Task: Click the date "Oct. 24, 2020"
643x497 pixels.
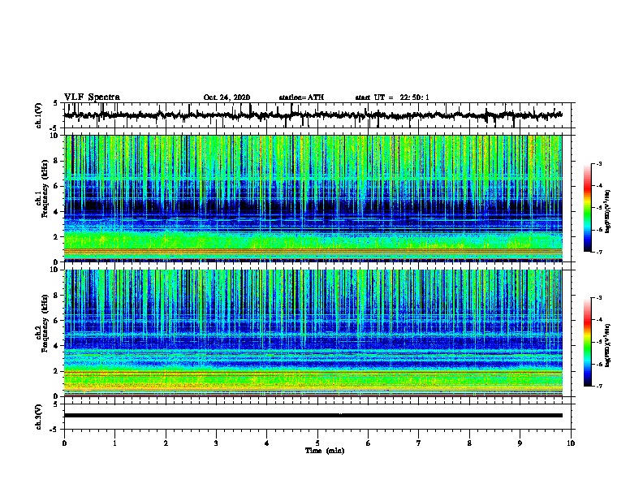Action: pyautogui.click(x=227, y=97)
